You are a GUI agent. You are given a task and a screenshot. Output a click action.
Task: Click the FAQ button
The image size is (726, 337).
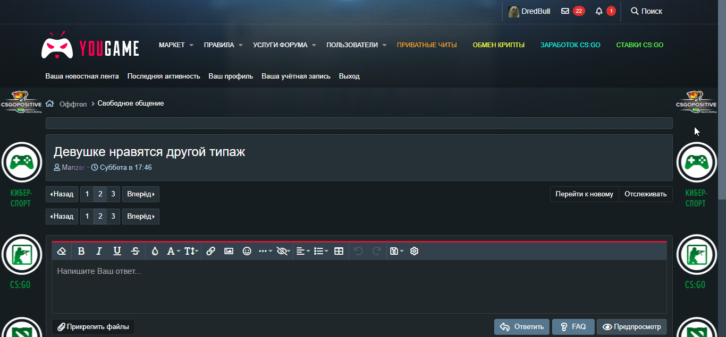pyautogui.click(x=573, y=327)
